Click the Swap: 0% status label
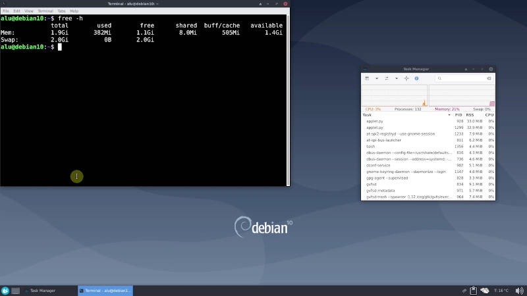The image size is (527, 296). click(x=482, y=109)
